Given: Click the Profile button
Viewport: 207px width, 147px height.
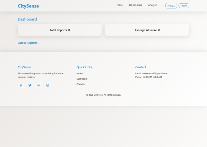Looking at the screenshot, I should pyautogui.click(x=171, y=6).
